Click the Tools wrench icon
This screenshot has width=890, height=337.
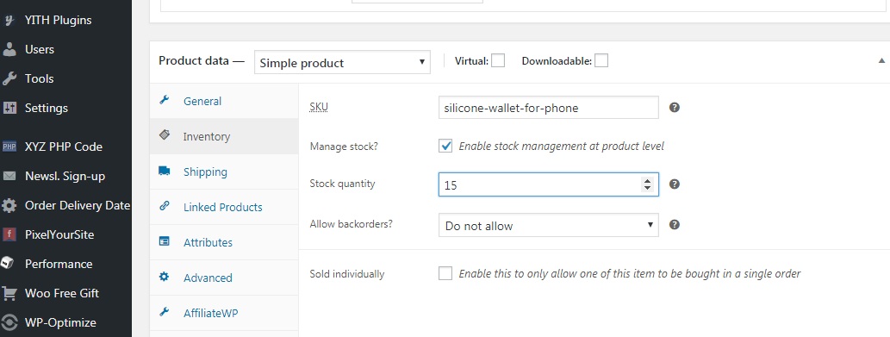tap(9, 78)
